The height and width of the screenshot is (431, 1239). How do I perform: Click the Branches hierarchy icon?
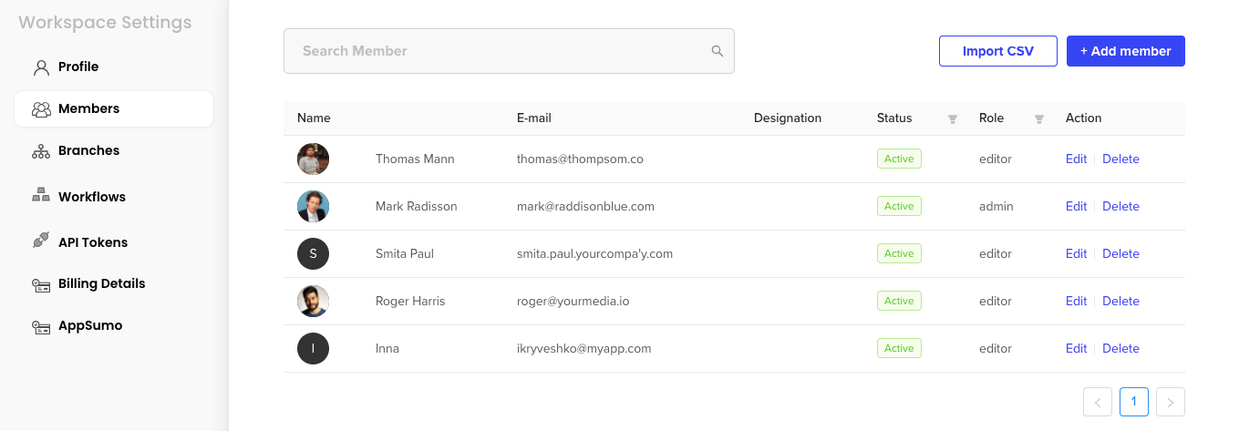click(x=41, y=151)
